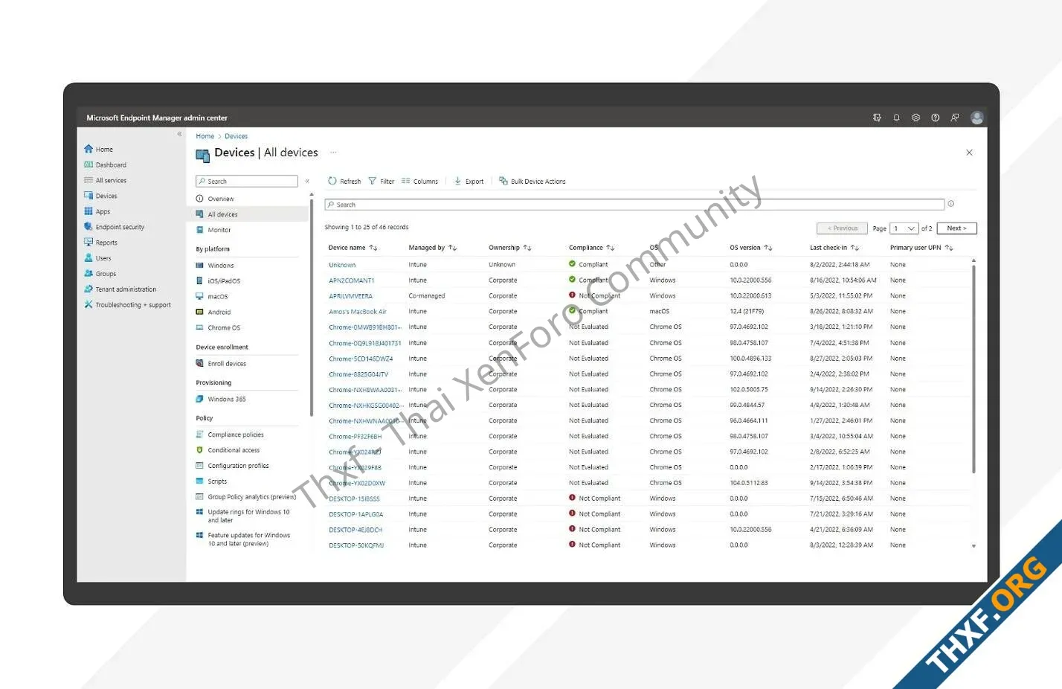Go to the Next page of records
The image size is (1062, 689).
[x=957, y=228]
